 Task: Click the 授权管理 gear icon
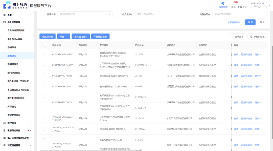[x=4, y=123]
